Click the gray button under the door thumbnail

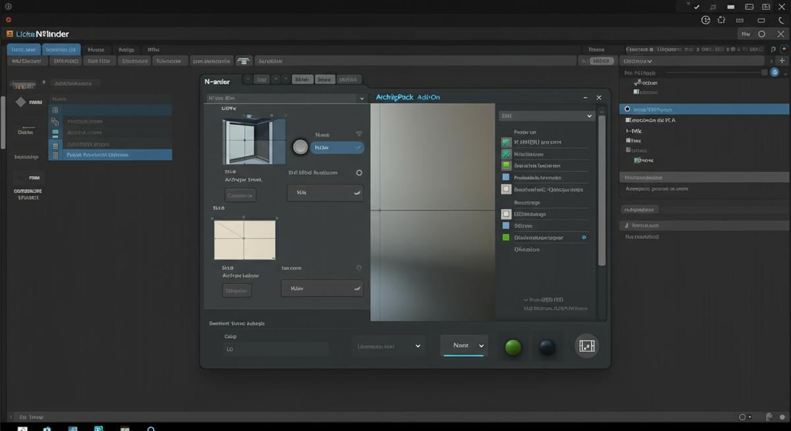click(240, 195)
